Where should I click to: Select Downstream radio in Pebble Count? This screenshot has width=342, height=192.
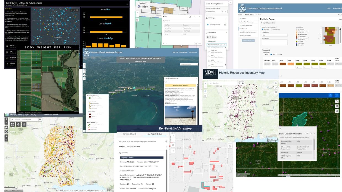pos(272,29)
